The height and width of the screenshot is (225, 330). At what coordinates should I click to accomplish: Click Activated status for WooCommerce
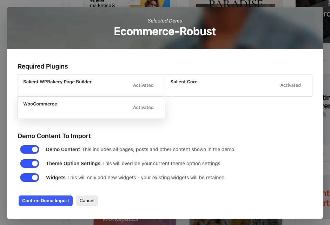(x=143, y=108)
